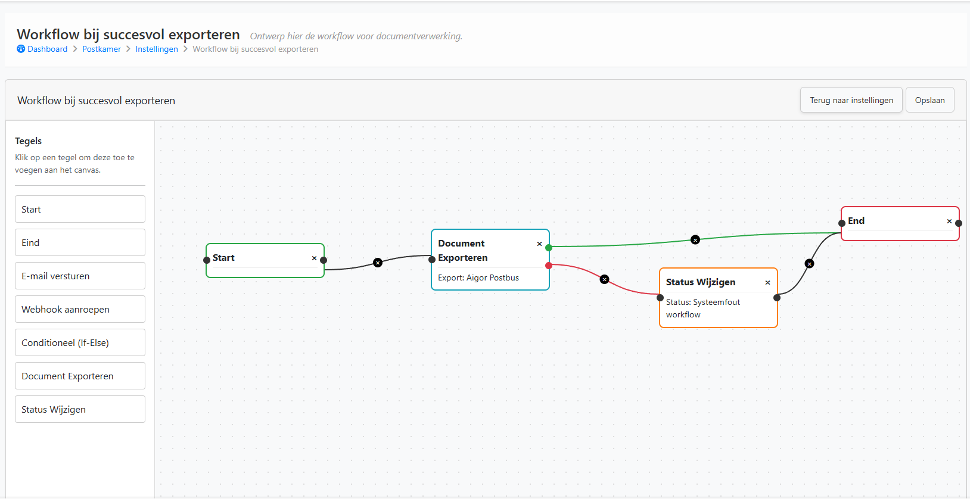Go to Instellingen breadcrumb

tap(157, 49)
